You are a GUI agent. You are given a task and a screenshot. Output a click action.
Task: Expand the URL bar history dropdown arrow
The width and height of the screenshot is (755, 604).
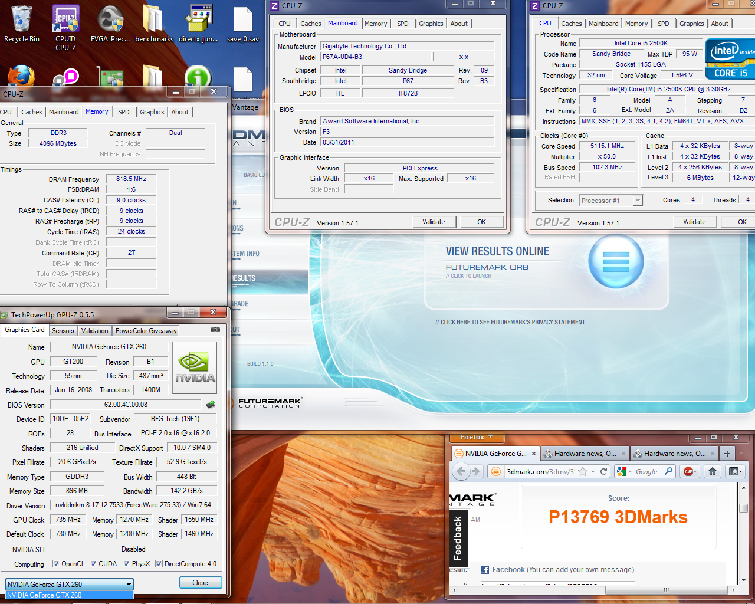pos(593,471)
